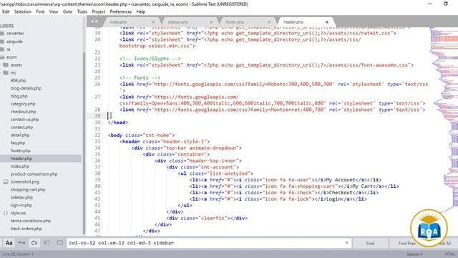Toggle wrap search option
Viewport: 458px width, 258px height.
34,243
